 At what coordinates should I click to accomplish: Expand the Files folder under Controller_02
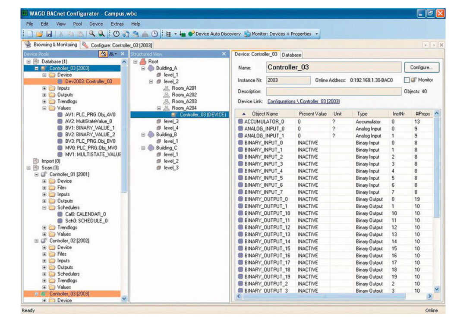point(44,254)
